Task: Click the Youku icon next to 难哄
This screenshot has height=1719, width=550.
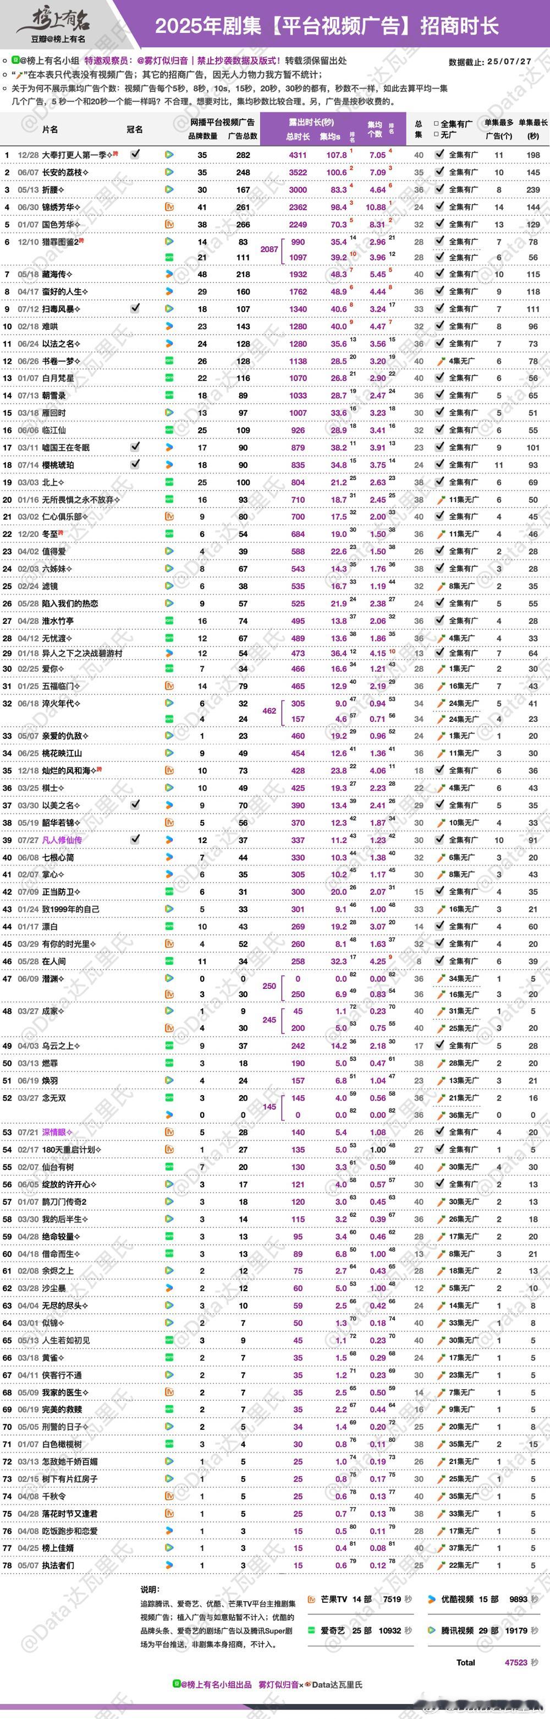Action: pyautogui.click(x=169, y=327)
